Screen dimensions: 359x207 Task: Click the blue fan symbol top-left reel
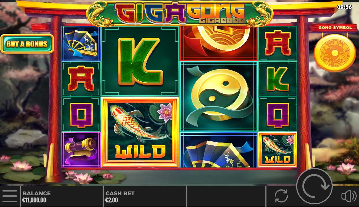81,44
